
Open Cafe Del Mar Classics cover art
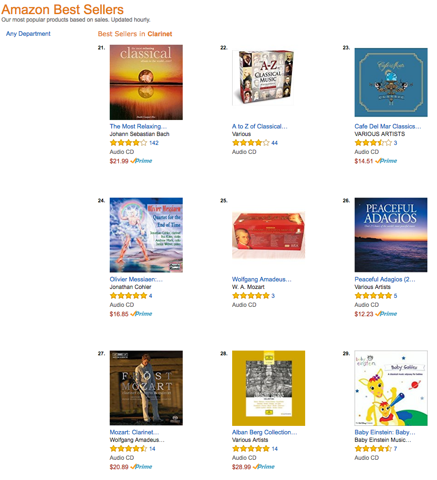pos(391,82)
